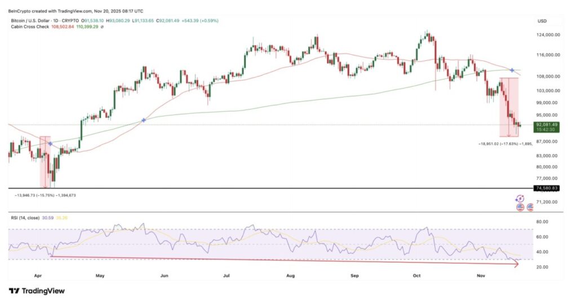Click the TradingView logo at bottom left
The height and width of the screenshot is (301, 577).
click(37, 291)
